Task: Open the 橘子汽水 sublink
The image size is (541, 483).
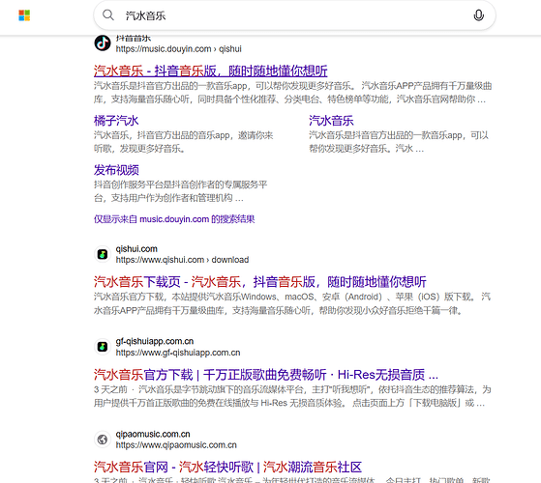Action: (x=116, y=121)
